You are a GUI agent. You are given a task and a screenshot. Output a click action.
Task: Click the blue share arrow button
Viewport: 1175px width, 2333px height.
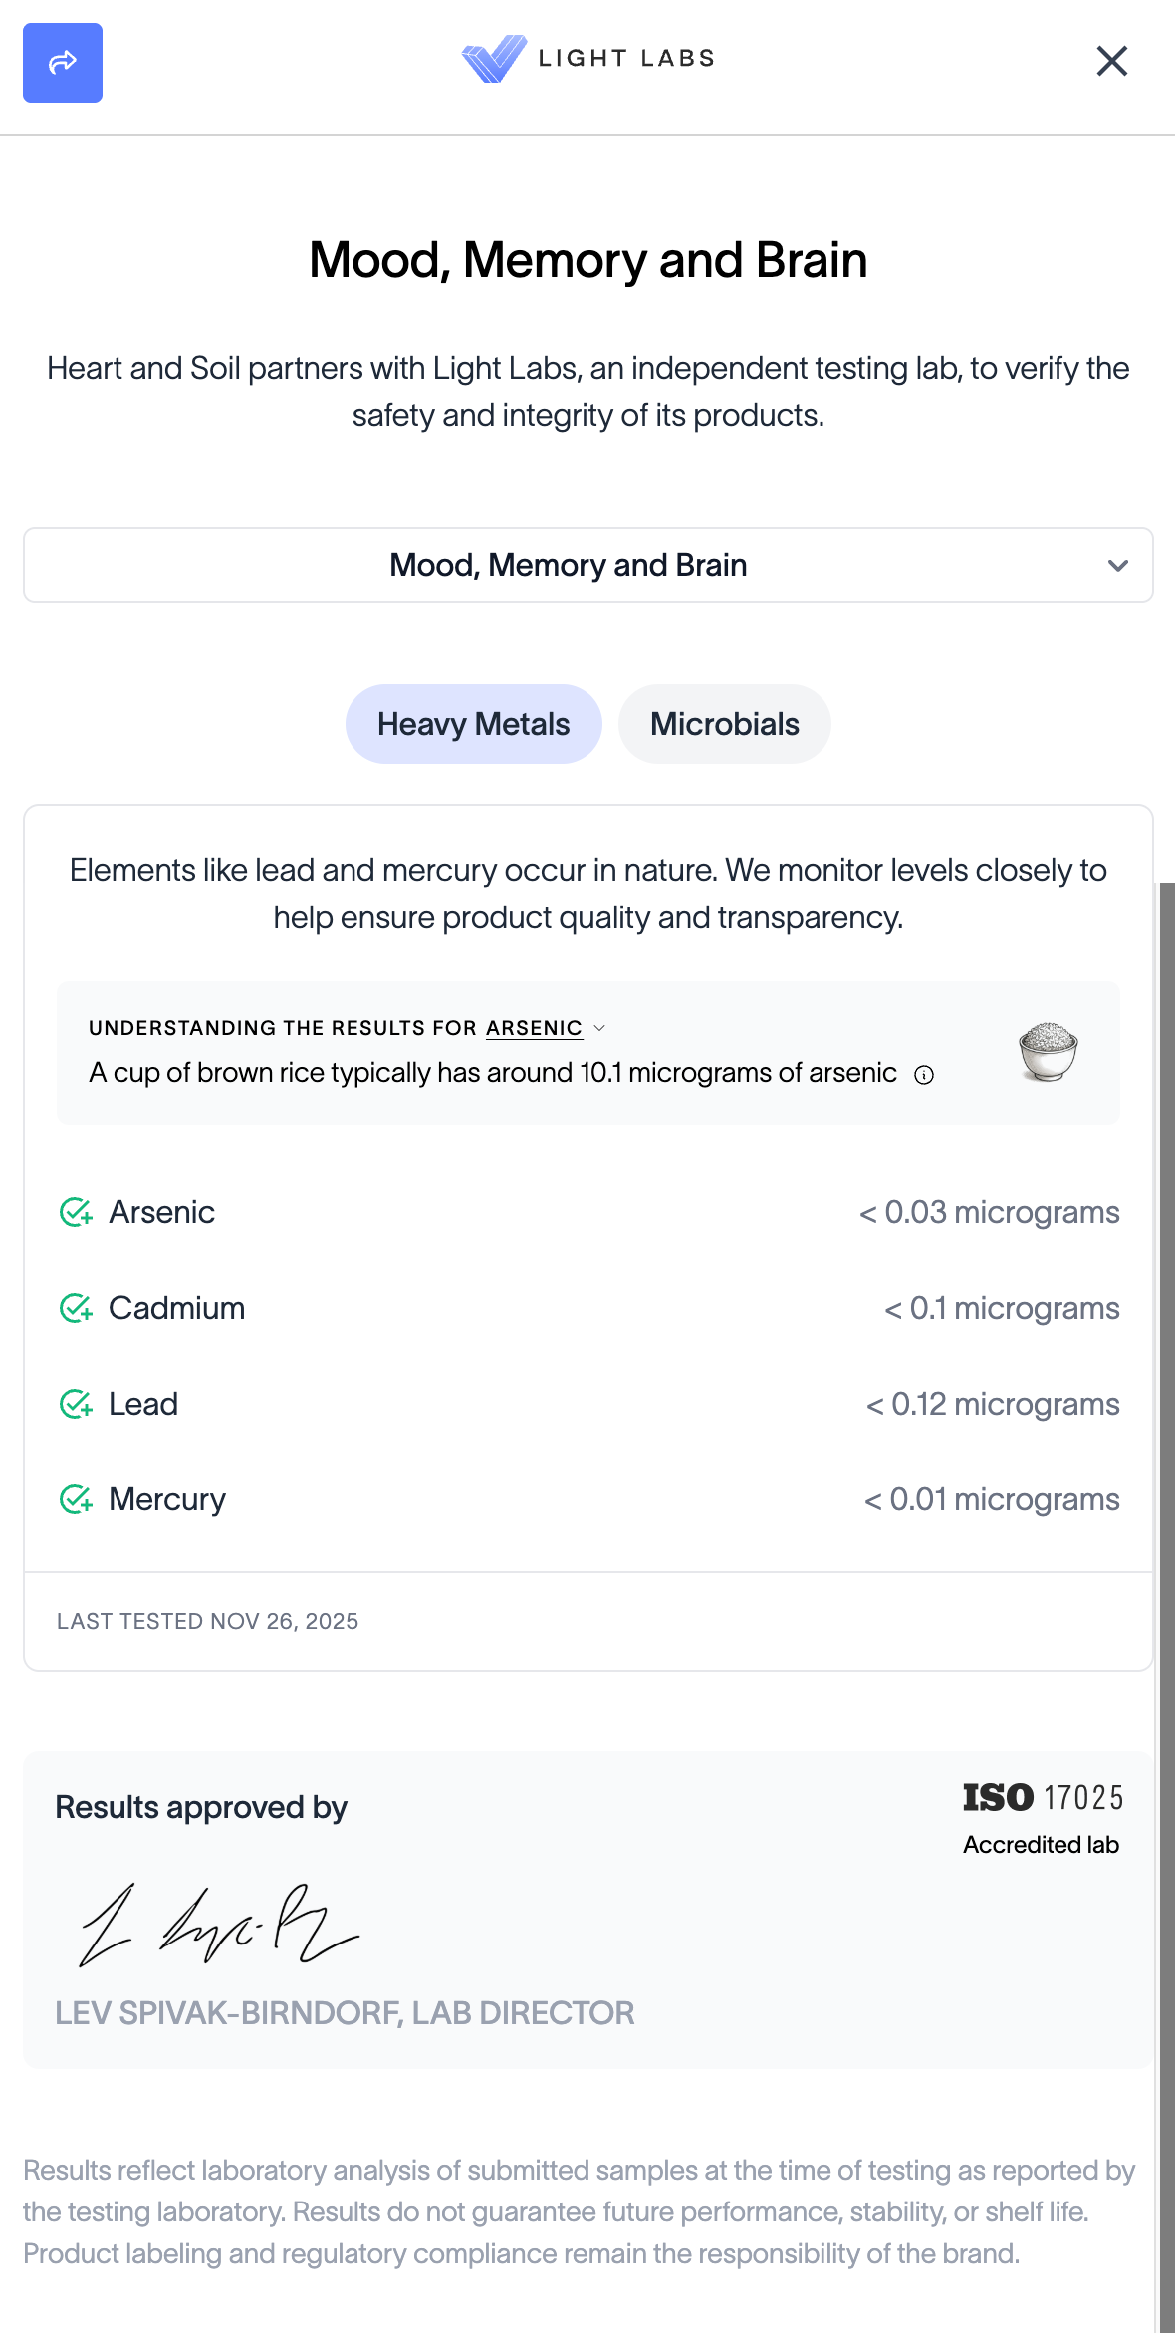(x=63, y=63)
